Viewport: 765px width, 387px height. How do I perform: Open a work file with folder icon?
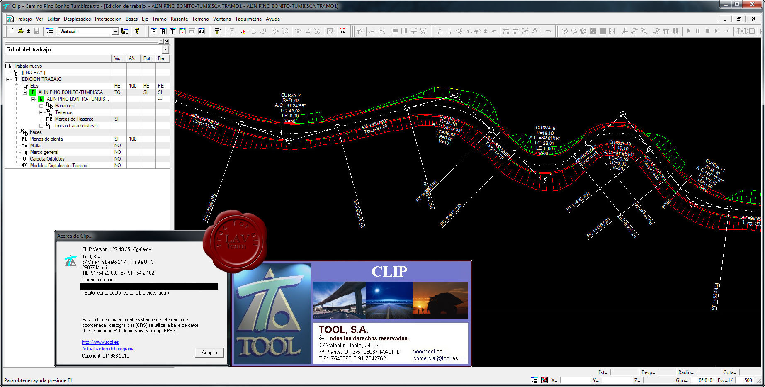[20, 31]
